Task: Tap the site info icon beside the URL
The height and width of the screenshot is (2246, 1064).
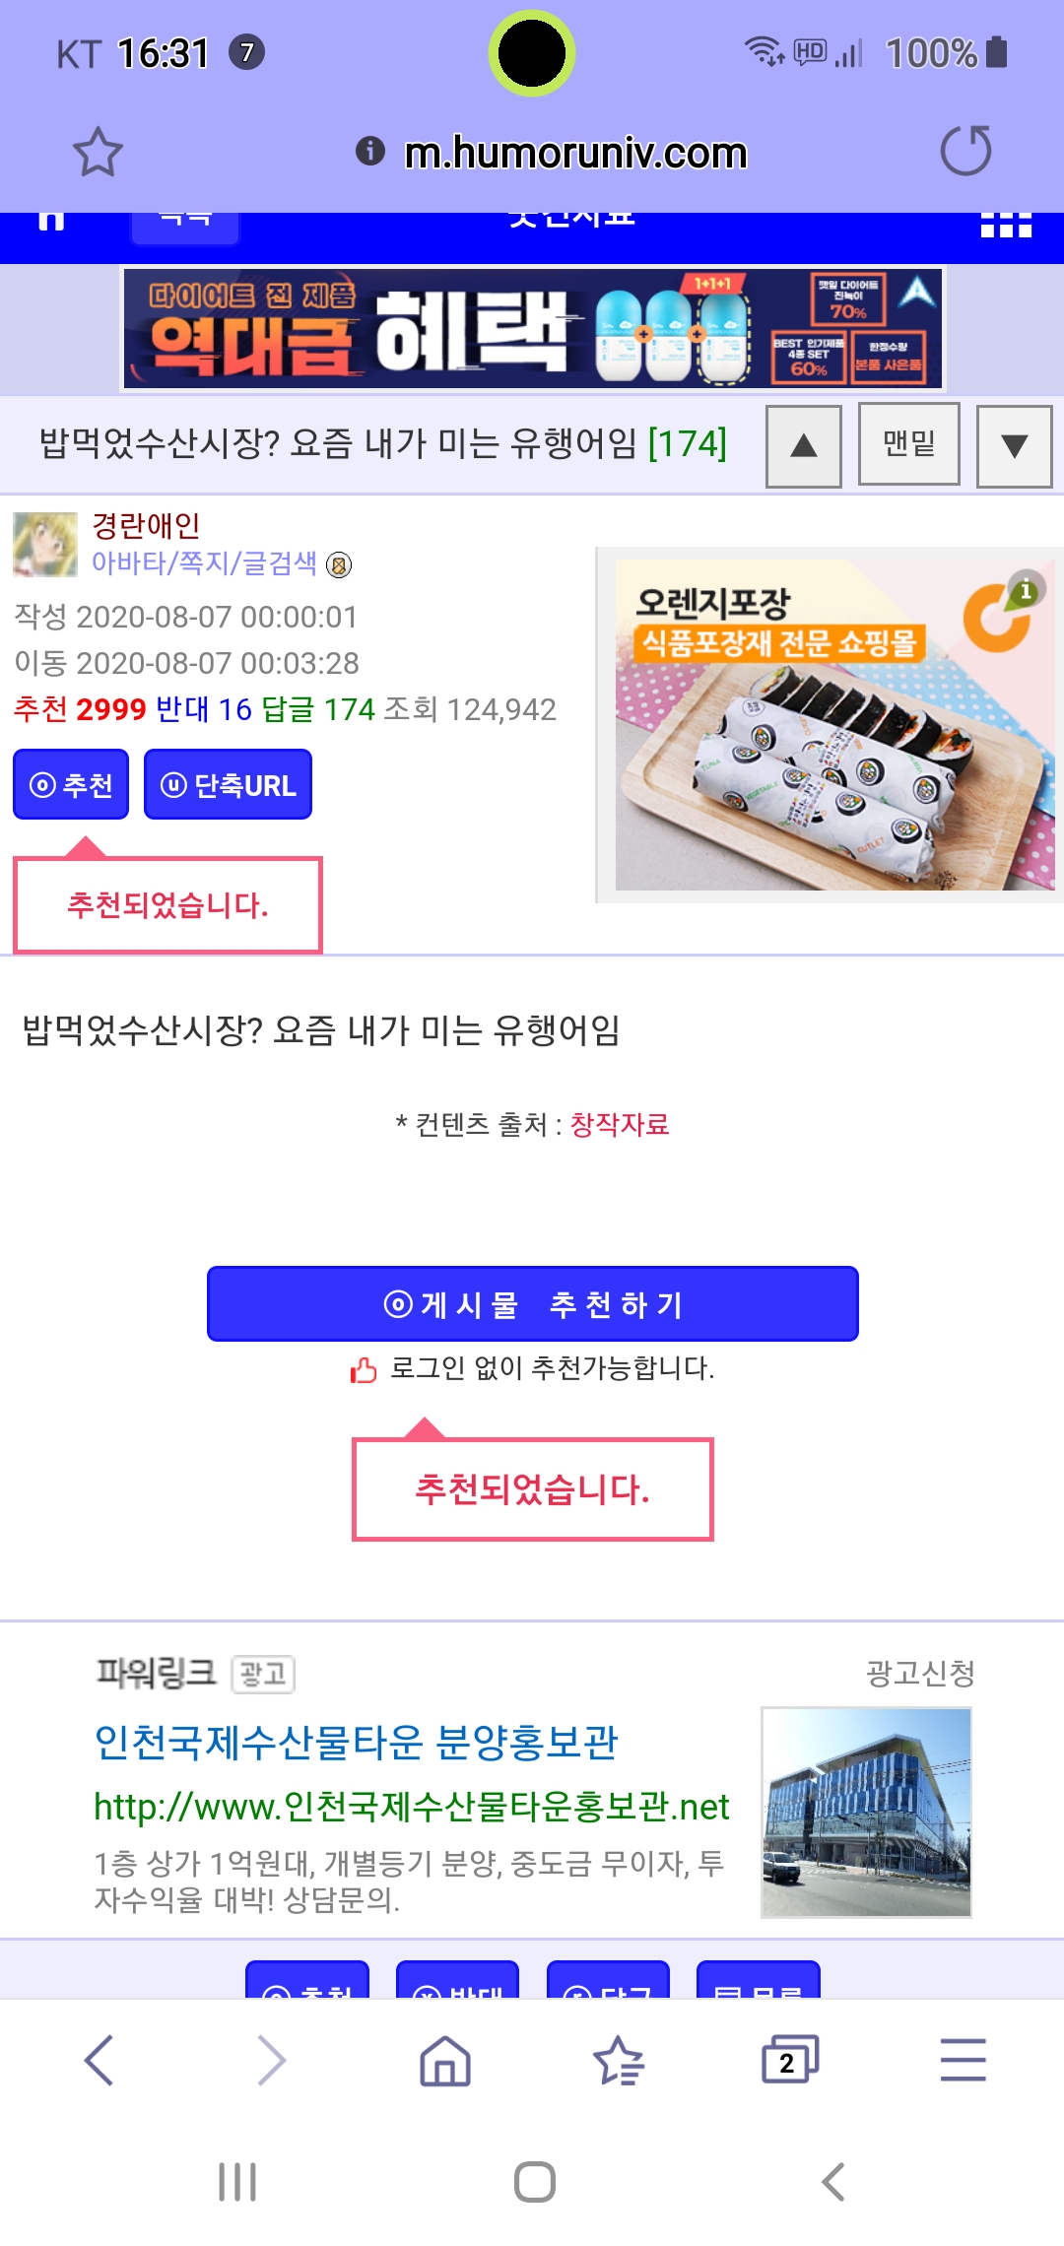Action: click(370, 151)
